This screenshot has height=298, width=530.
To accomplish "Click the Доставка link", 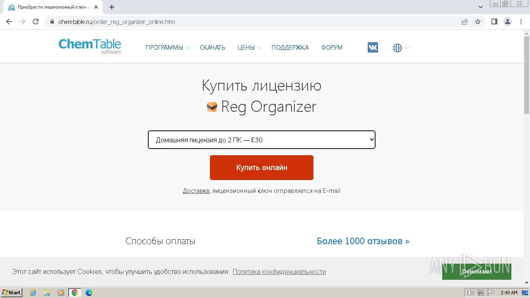I will pyautogui.click(x=197, y=191).
